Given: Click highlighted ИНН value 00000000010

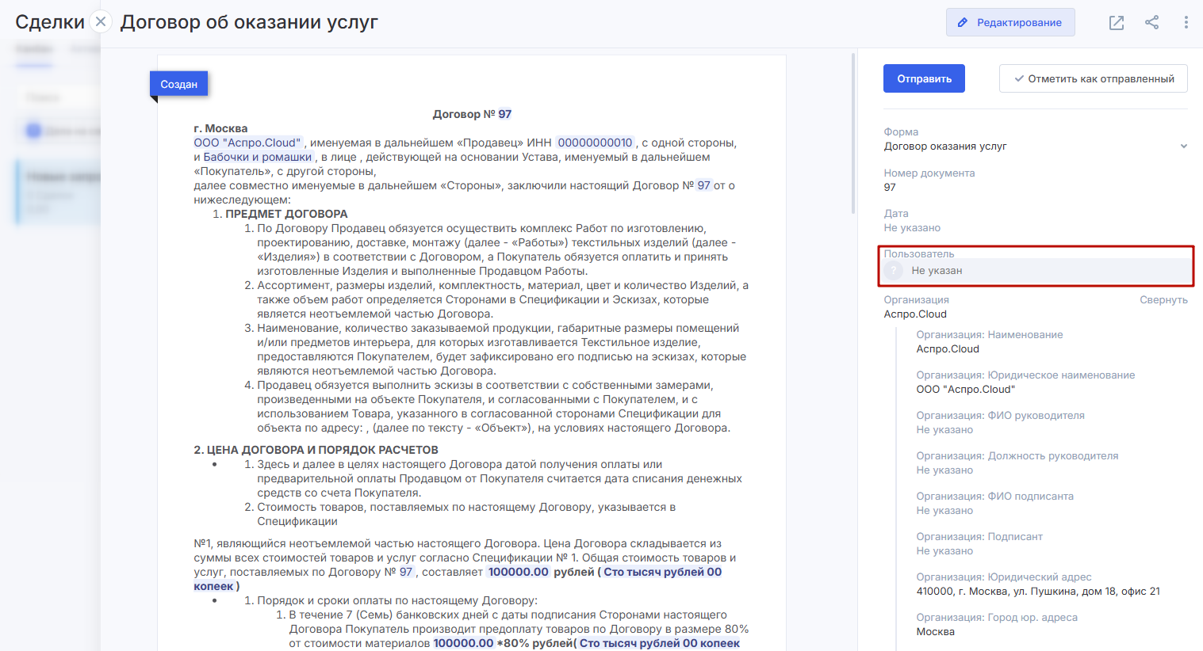Looking at the screenshot, I should click(595, 143).
